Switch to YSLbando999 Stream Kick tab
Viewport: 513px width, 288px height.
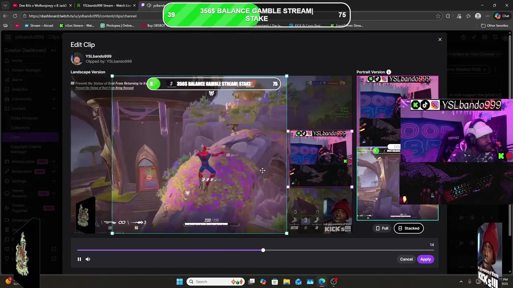coord(106,6)
